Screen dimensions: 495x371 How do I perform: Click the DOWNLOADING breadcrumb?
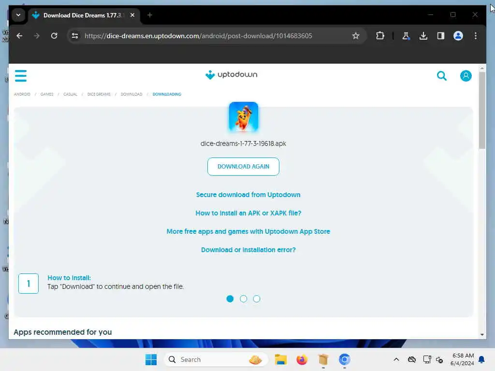(x=167, y=94)
